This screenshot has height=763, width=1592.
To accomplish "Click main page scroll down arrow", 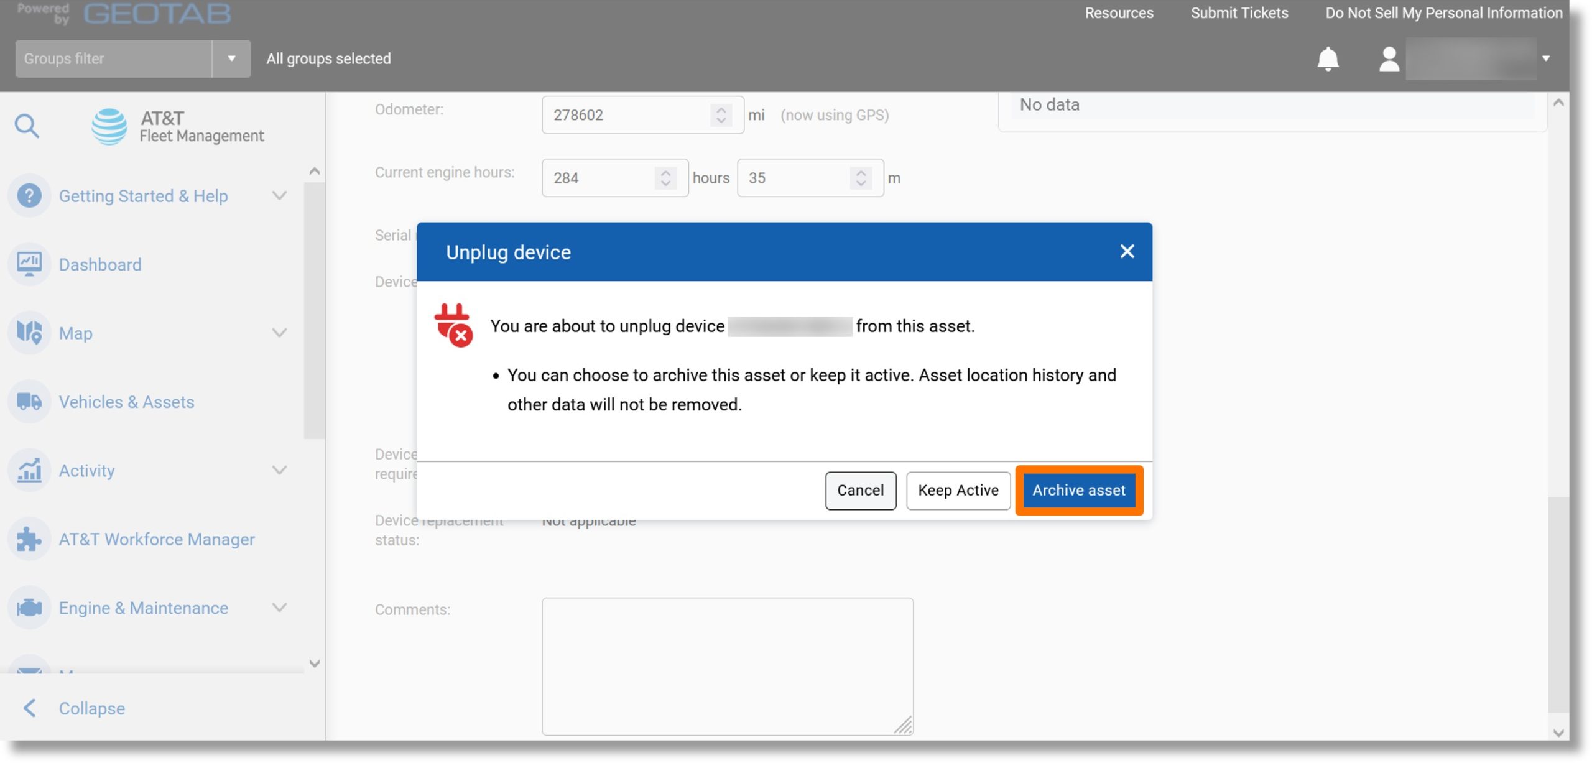I will pyautogui.click(x=1558, y=733).
